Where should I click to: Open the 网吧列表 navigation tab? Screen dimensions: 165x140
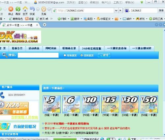pos(51,48)
